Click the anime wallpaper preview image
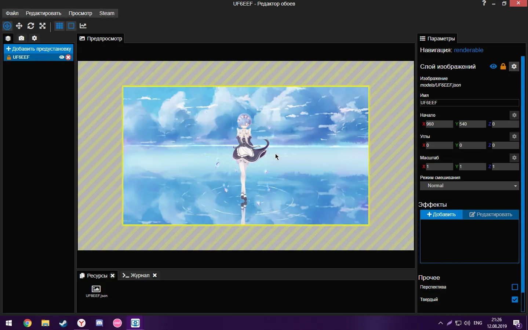Screen dimensions: 528x330 [x=246, y=156]
